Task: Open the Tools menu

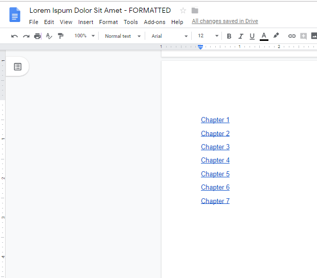Action: click(x=130, y=22)
